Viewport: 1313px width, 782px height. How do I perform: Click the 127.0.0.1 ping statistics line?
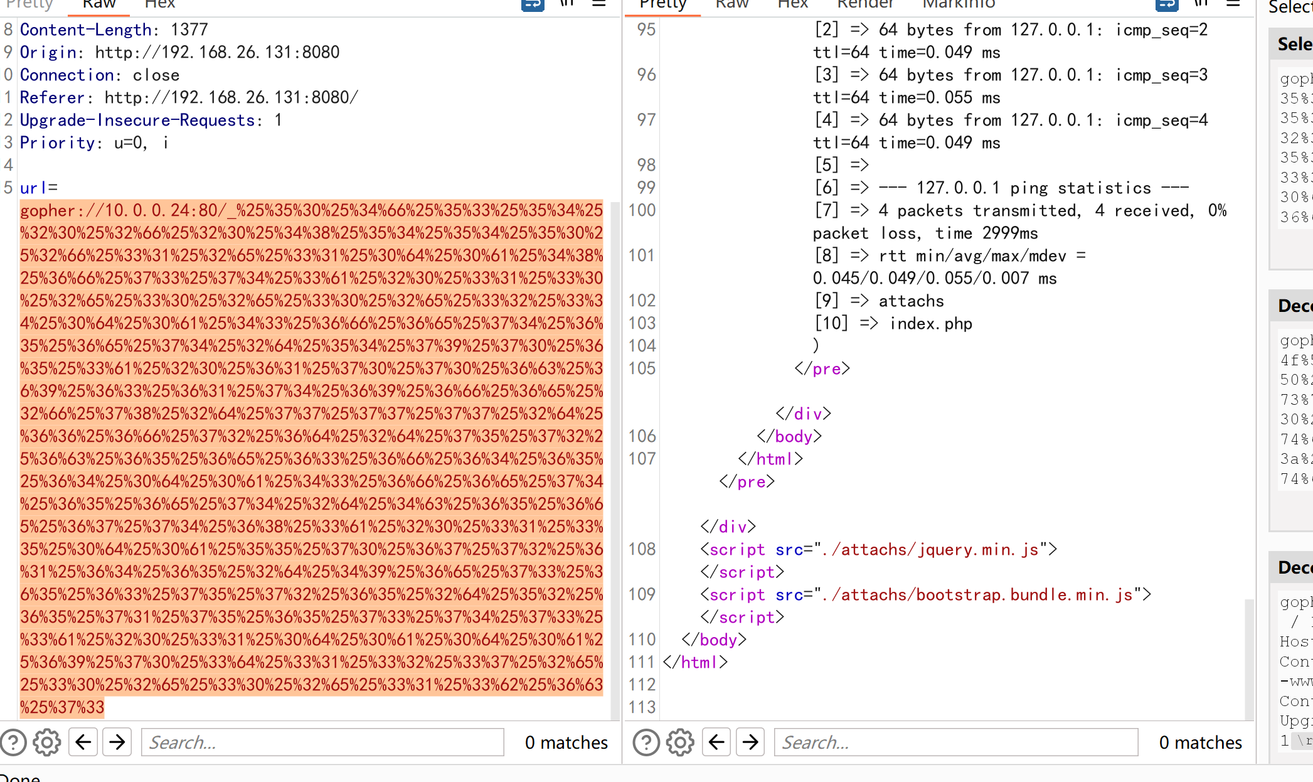click(x=1002, y=188)
